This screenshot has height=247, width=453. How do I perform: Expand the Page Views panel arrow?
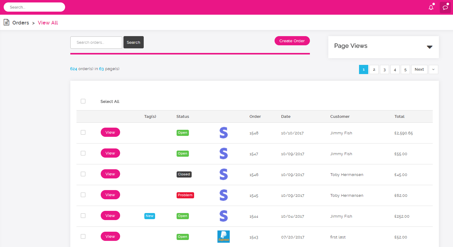pyautogui.click(x=430, y=47)
